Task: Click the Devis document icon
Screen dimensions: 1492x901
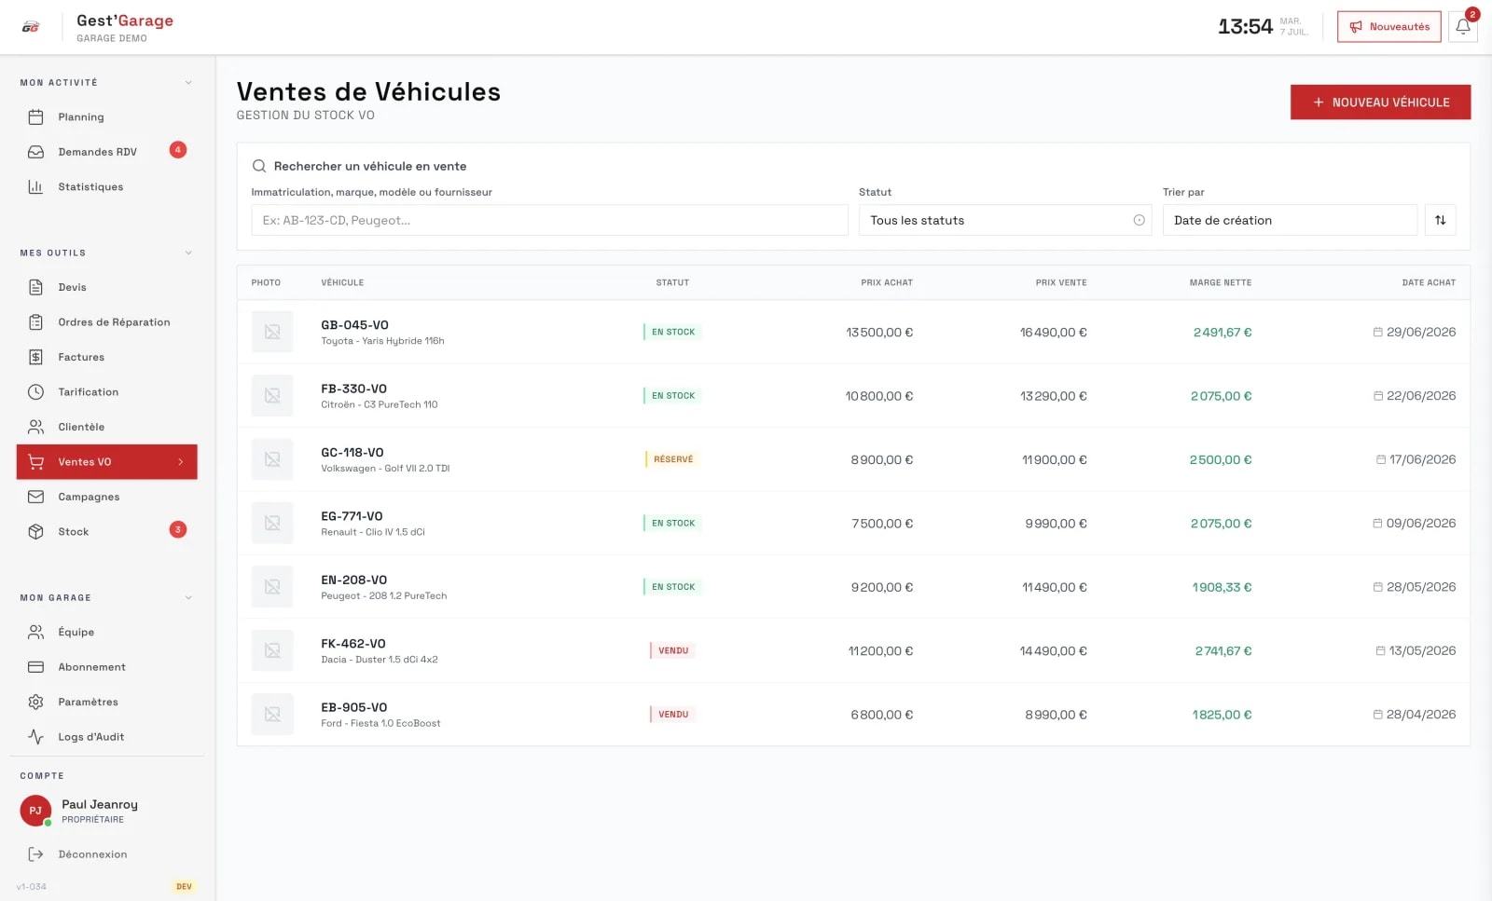Action: click(x=35, y=288)
